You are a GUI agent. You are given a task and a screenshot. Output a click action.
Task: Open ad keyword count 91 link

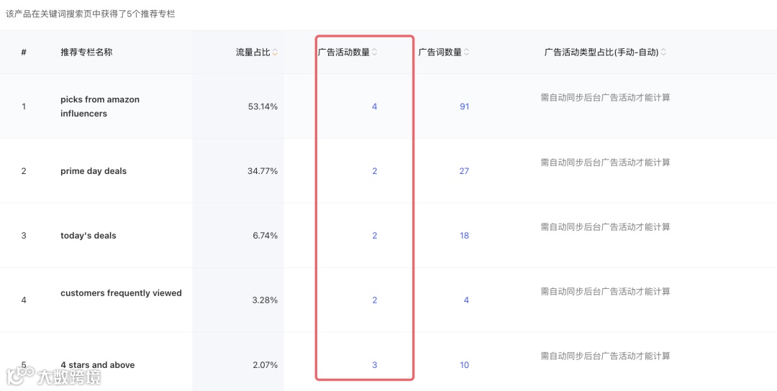pos(464,106)
